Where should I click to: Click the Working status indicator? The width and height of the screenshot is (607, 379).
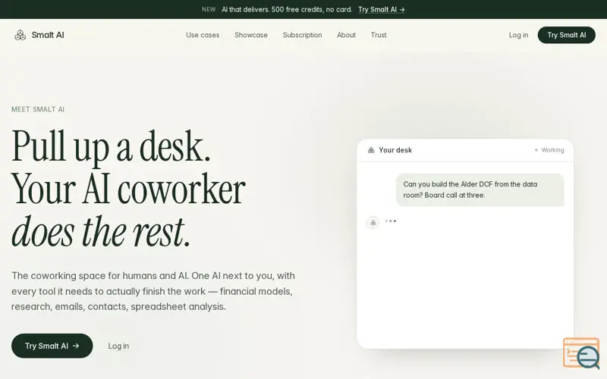pyautogui.click(x=549, y=150)
